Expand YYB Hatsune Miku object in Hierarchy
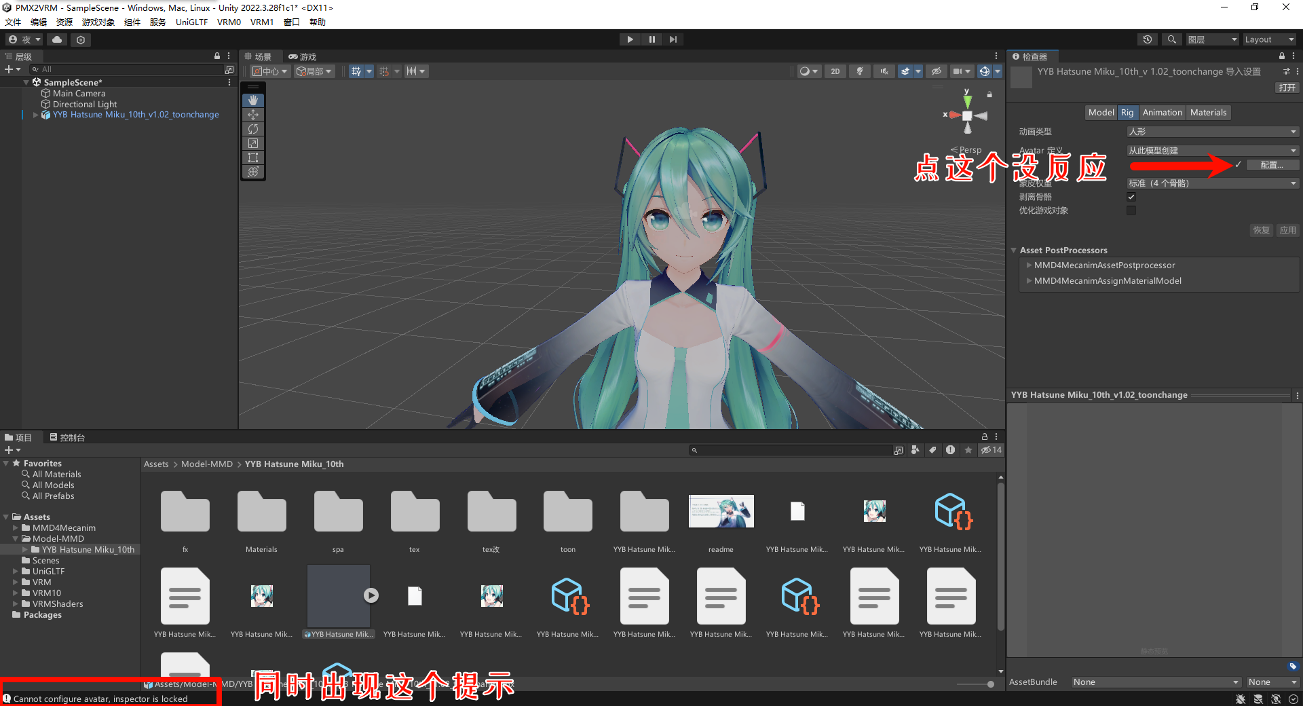Viewport: 1303px width, 706px height. click(35, 115)
